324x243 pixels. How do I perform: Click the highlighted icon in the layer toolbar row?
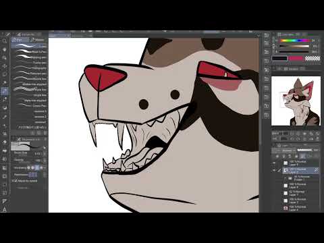pos(303,156)
